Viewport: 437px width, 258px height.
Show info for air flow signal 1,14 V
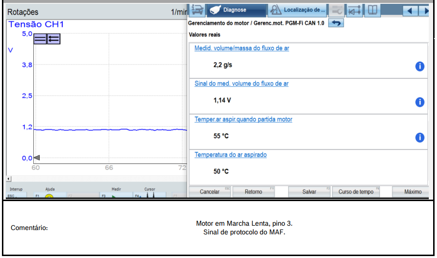(420, 102)
